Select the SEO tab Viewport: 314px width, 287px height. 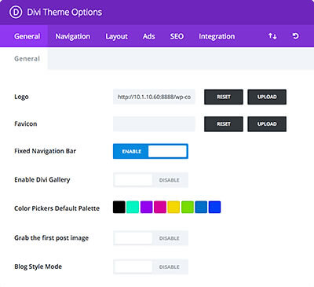pos(177,36)
